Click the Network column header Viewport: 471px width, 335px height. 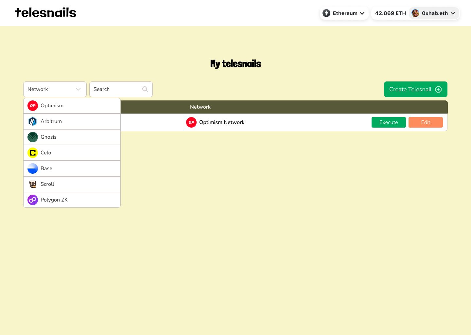pos(200,107)
